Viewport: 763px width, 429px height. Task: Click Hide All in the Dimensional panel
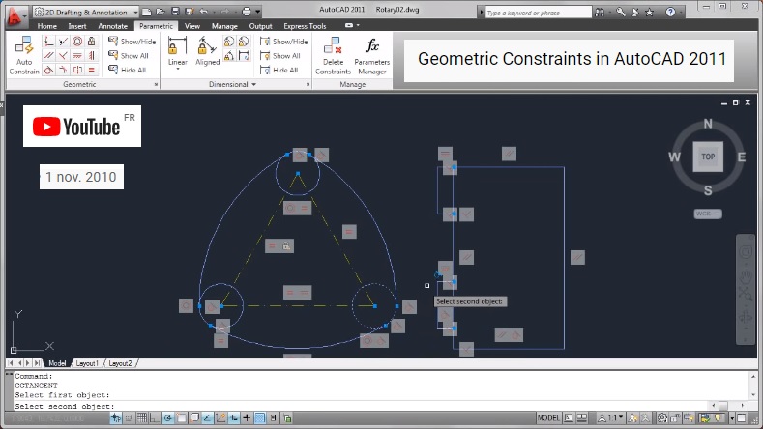click(279, 70)
